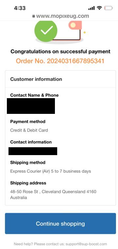
Task: Tap the www.mopixeug.com address bar
Action: 60,16
